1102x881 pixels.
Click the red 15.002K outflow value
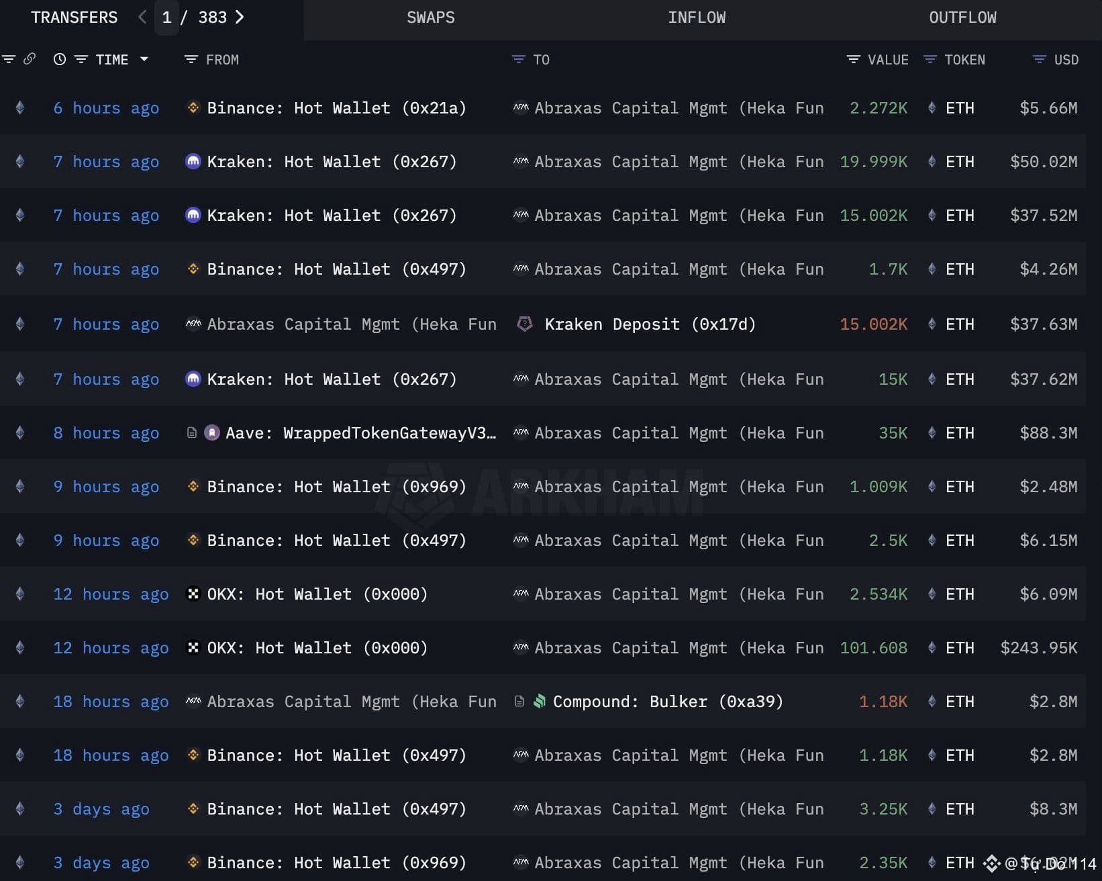(x=874, y=324)
